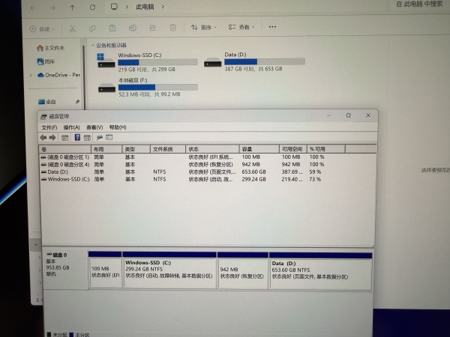Collapse the 设备和驱动器 group
This screenshot has height=337, width=450.
[93, 45]
